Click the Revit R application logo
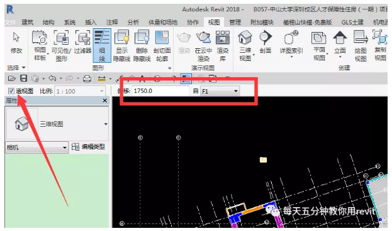Viewport: 392px width, 231px height. pyautogui.click(x=10, y=9)
